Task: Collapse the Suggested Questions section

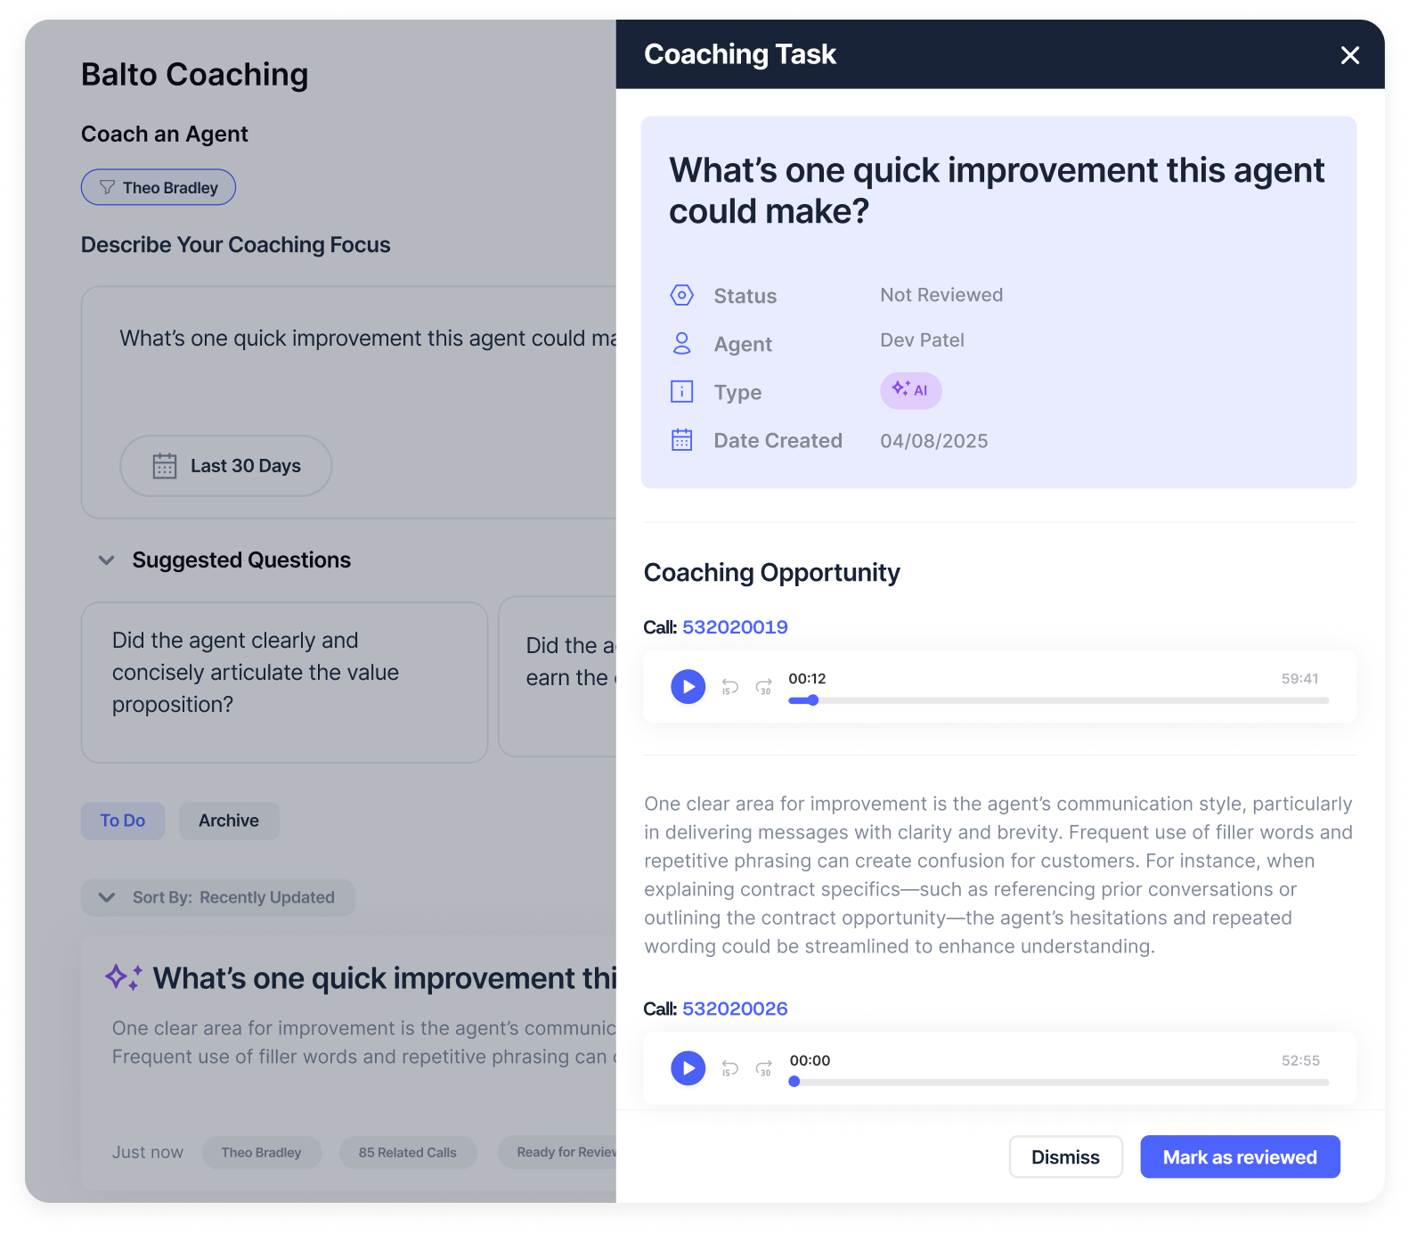Action: pos(106,560)
